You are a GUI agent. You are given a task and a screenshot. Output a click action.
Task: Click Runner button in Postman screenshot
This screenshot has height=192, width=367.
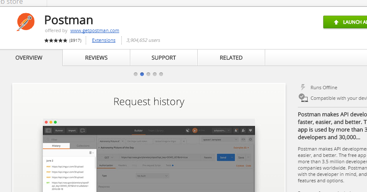[59, 131]
